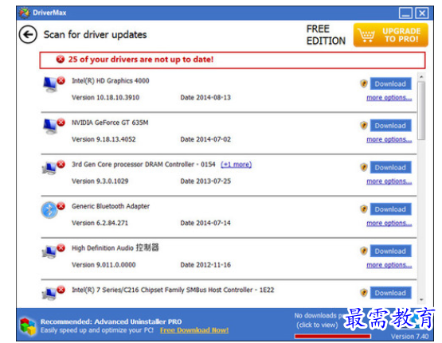Image resolution: width=442 pixels, height=343 pixels.
Task: Select the Intel 7 Series/C216 Chipset SMBus name
Action: [173, 290]
